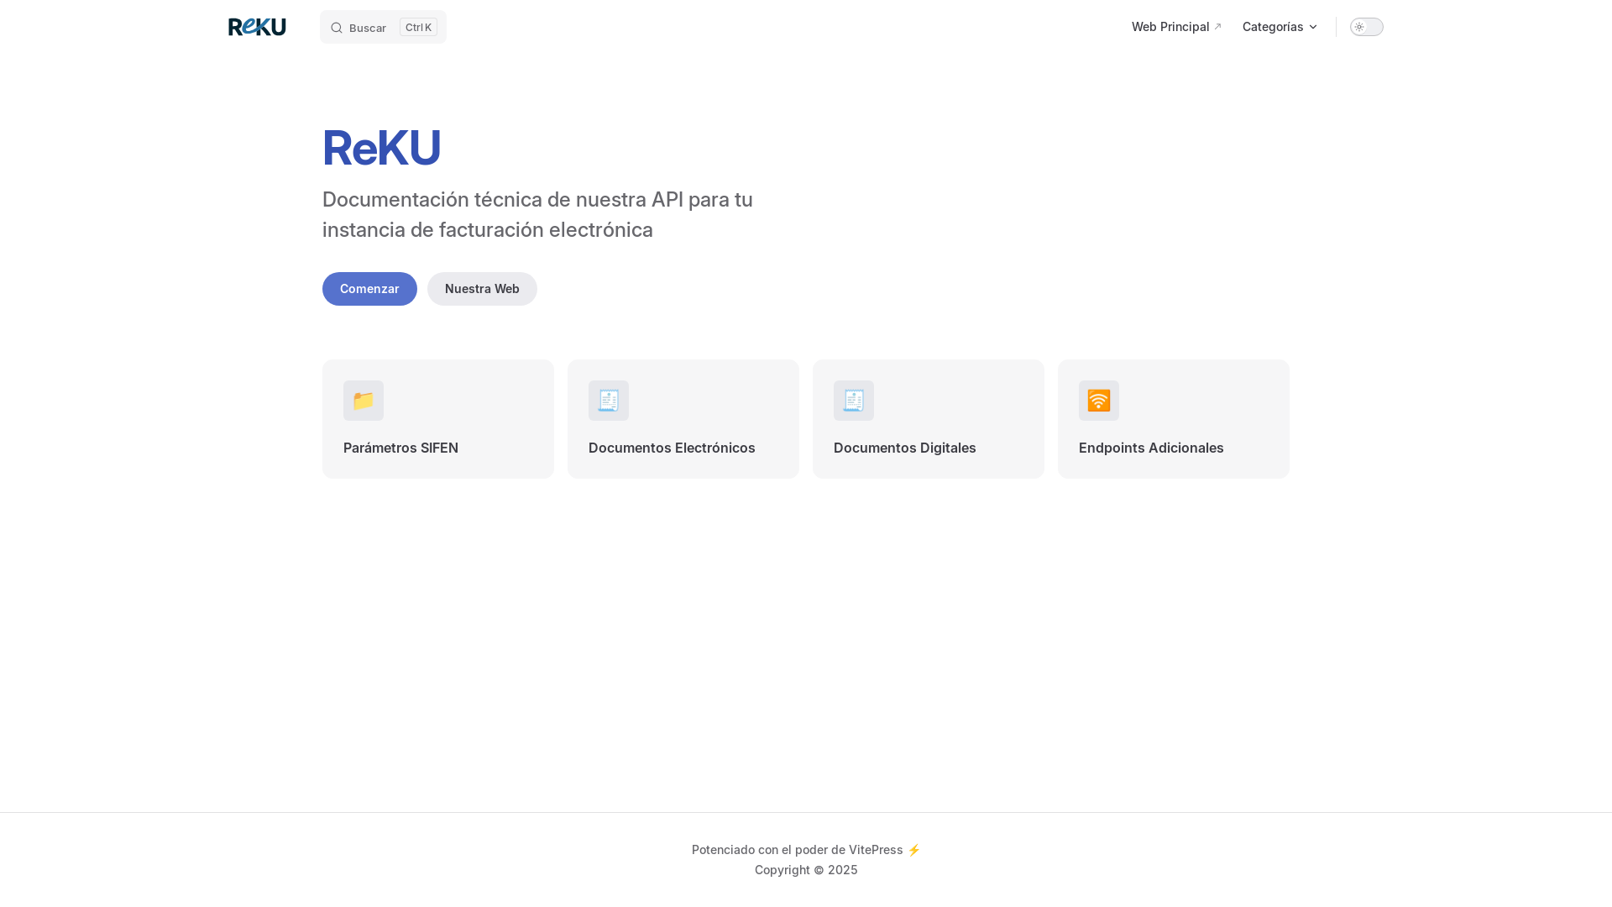Open the Documentos Electrónicos card title
This screenshot has width=1612, height=907.
point(672,448)
